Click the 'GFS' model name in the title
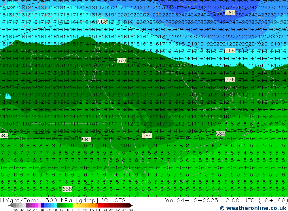 click(x=120, y=200)
